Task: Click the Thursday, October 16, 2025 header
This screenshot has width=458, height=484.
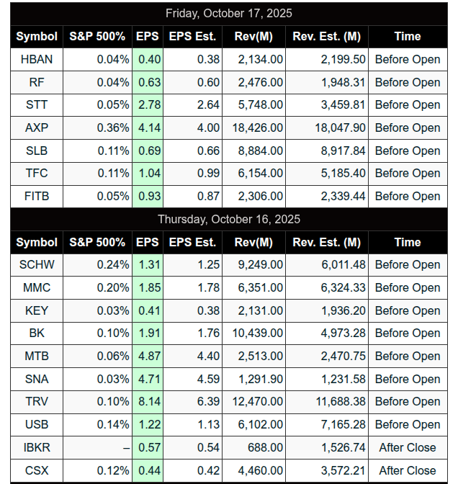Action: (229, 219)
